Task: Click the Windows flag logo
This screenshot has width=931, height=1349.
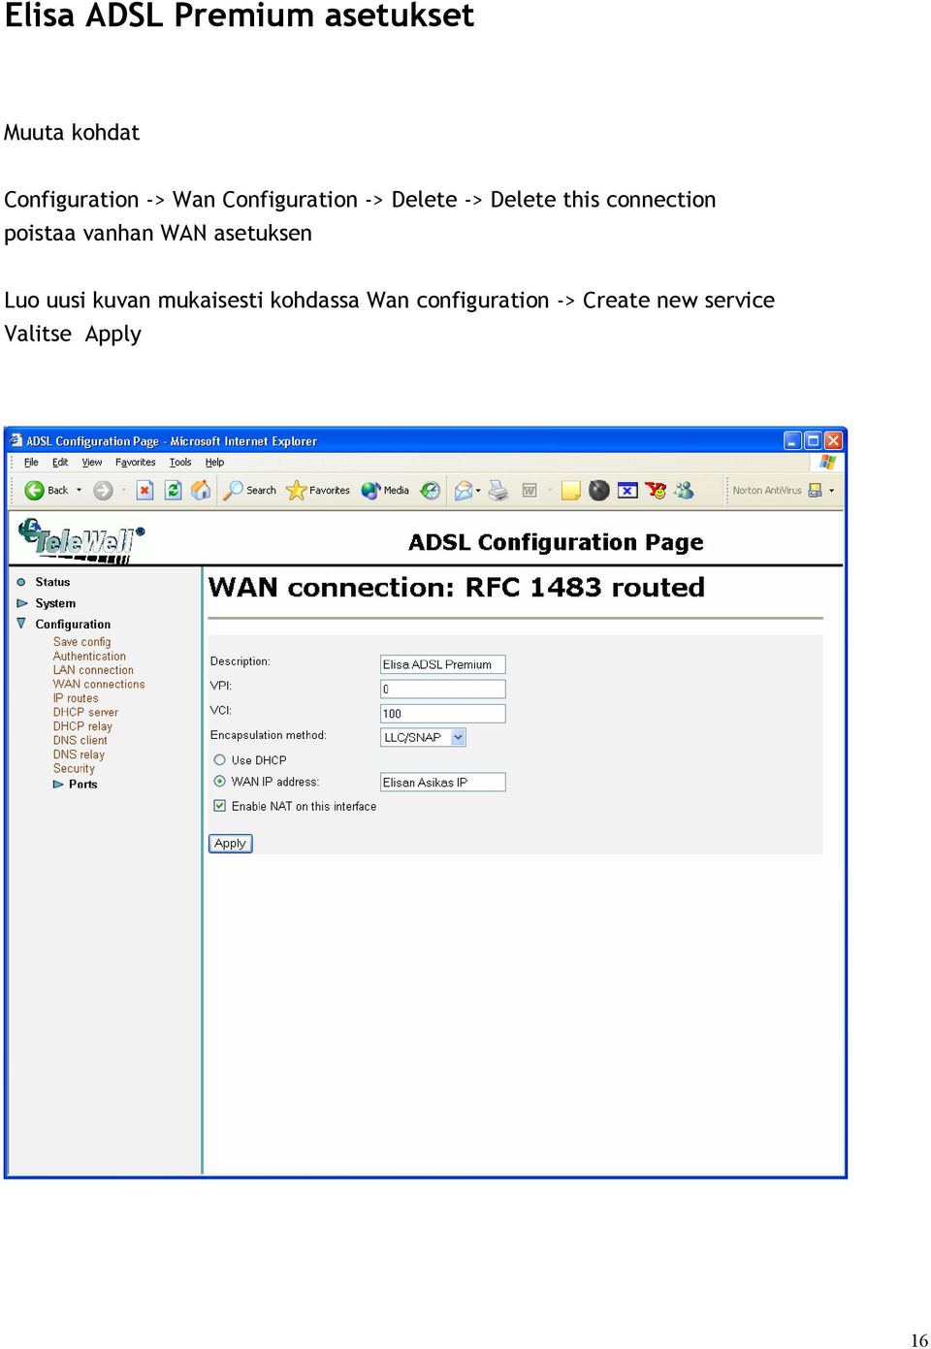Action: [827, 463]
